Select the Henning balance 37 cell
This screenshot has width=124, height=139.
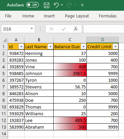[x=70, y=53]
